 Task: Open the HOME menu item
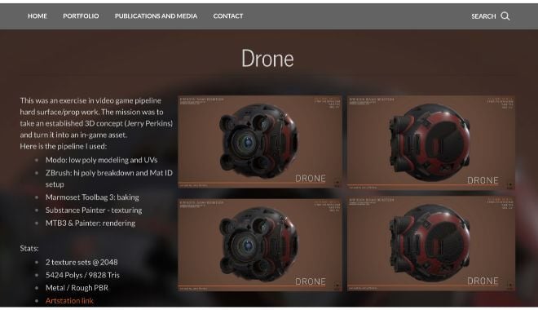point(37,15)
